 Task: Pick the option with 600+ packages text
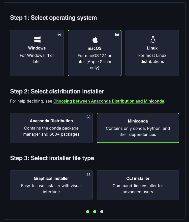pos(51,128)
